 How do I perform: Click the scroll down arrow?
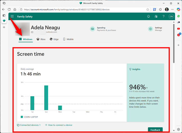174,130
